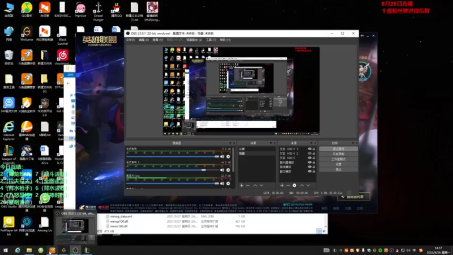Select second scene in scenes list
453x255 pixels.
pyautogui.click(x=257, y=153)
